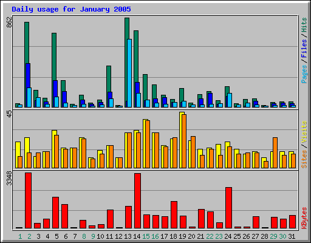Click day 5 on the x-axis
Viewport: 311px width, 243px height.
coord(56,236)
